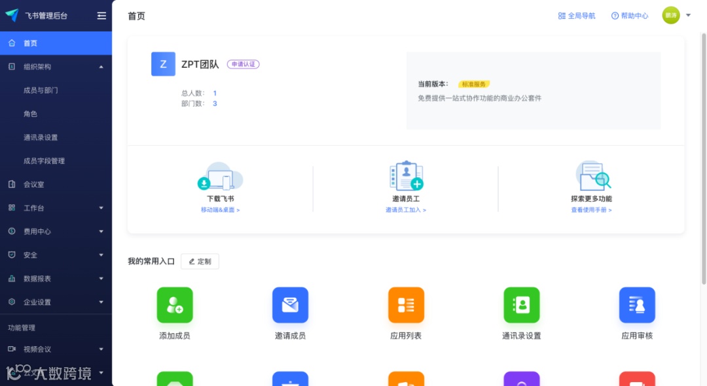Click the 工作台 grid icon
The image size is (707, 386).
pyautogui.click(x=12, y=208)
